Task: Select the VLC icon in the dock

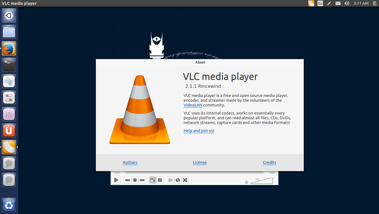Action: pos(9,147)
